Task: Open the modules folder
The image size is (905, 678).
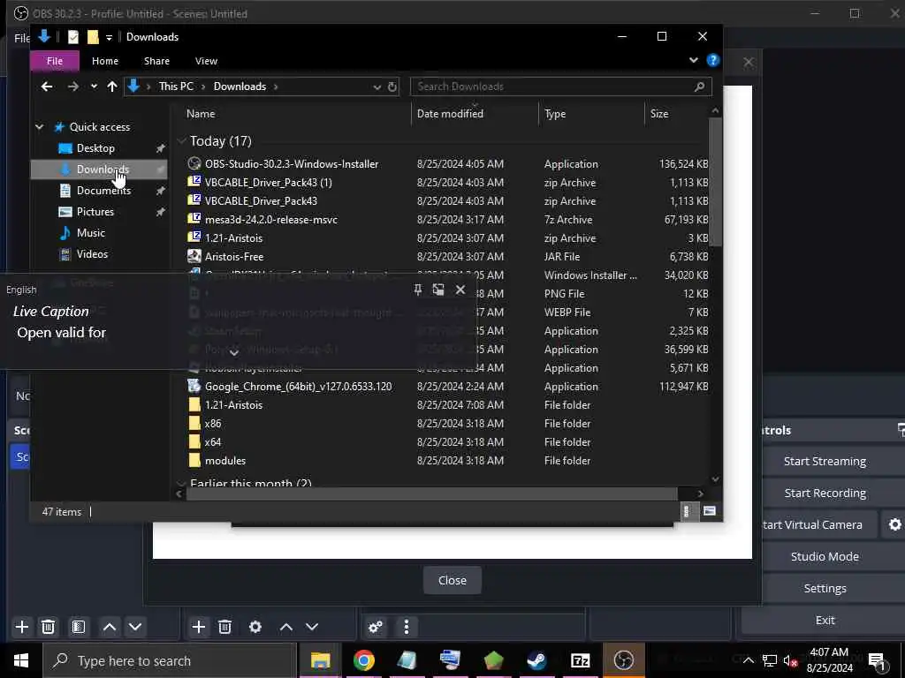Action: [225, 461]
